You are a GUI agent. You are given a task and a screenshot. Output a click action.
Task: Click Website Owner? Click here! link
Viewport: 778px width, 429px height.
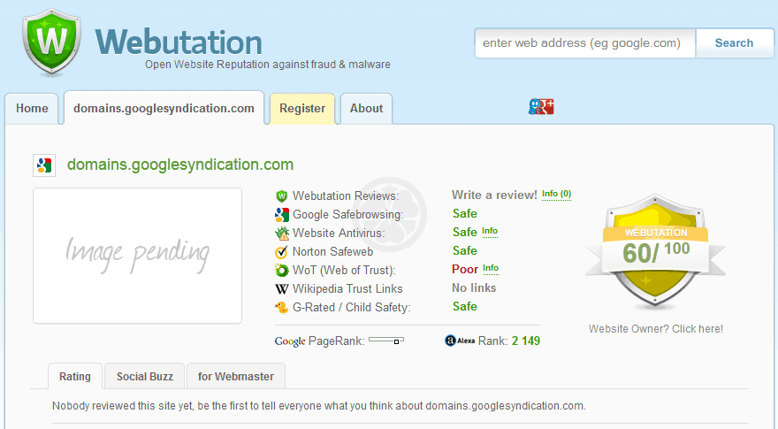tap(655, 329)
